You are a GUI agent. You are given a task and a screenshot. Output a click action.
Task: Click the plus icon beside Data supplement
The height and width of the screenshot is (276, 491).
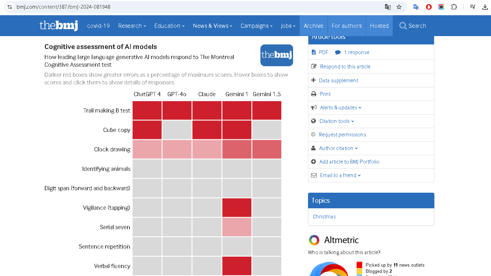coord(314,80)
